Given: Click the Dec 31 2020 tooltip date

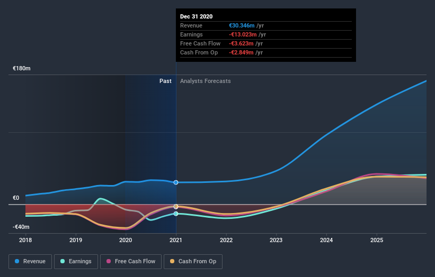Looking at the screenshot, I should click(197, 16).
